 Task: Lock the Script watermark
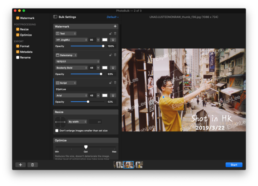click(x=111, y=83)
